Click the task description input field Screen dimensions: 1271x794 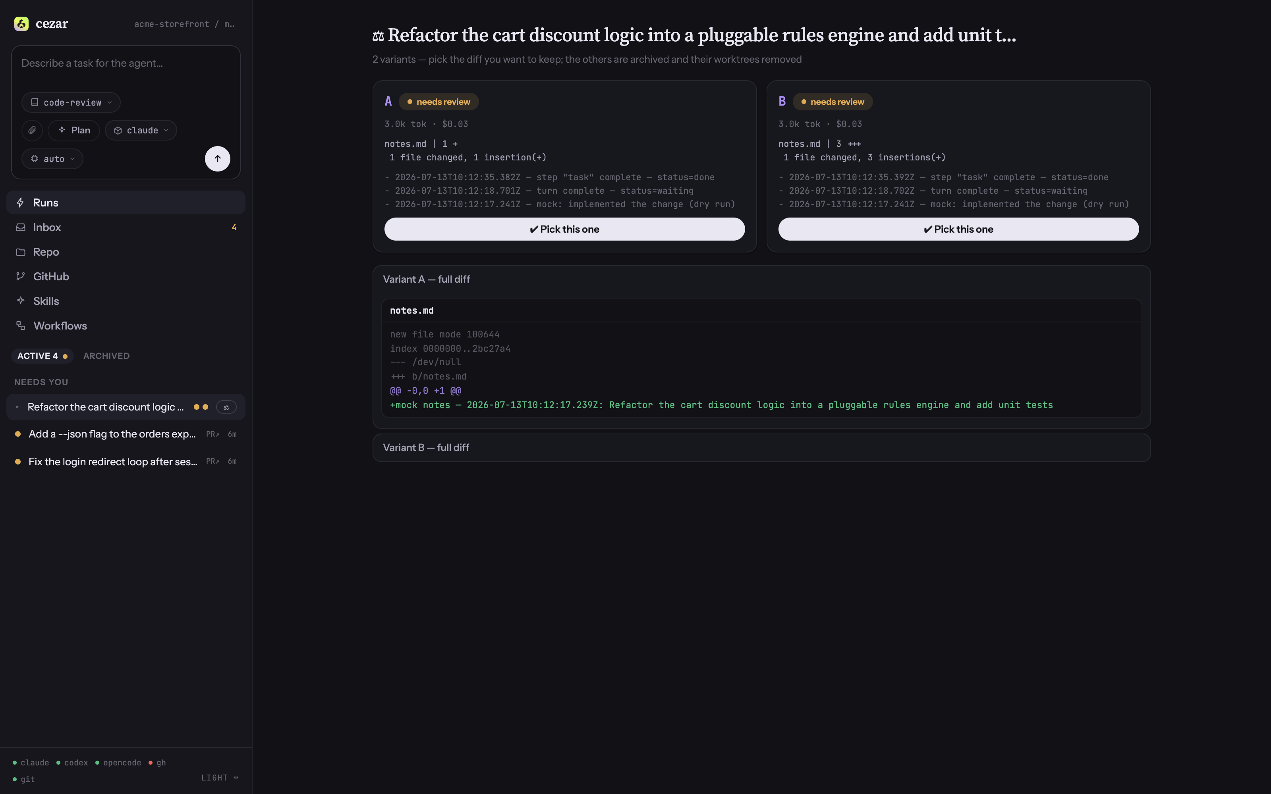coord(126,64)
